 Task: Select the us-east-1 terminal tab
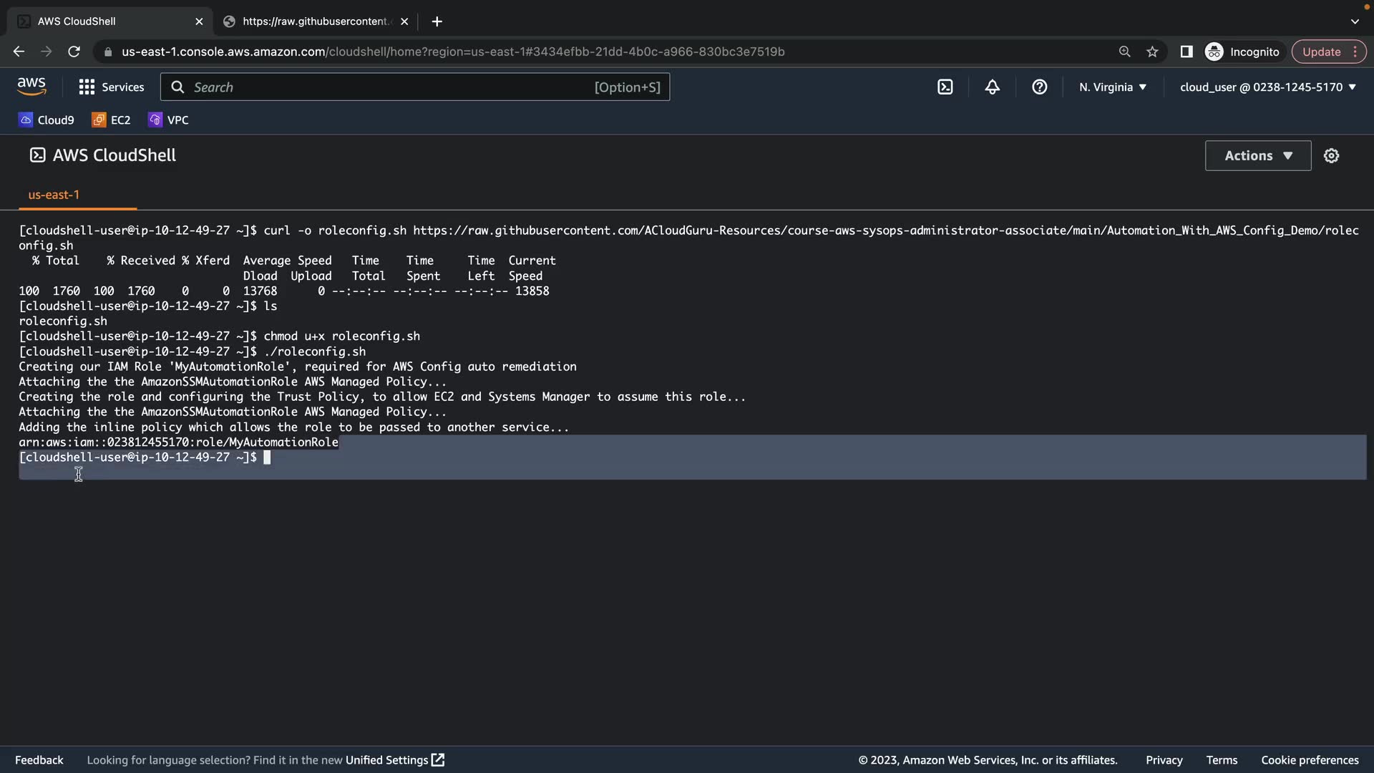(x=54, y=195)
